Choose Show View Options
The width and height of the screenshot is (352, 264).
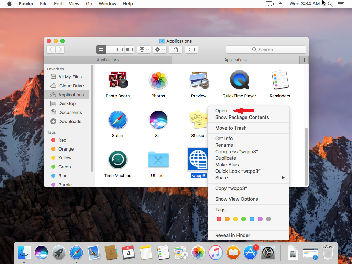point(249,199)
